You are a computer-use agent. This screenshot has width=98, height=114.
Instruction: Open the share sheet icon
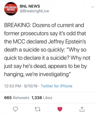[82, 109]
